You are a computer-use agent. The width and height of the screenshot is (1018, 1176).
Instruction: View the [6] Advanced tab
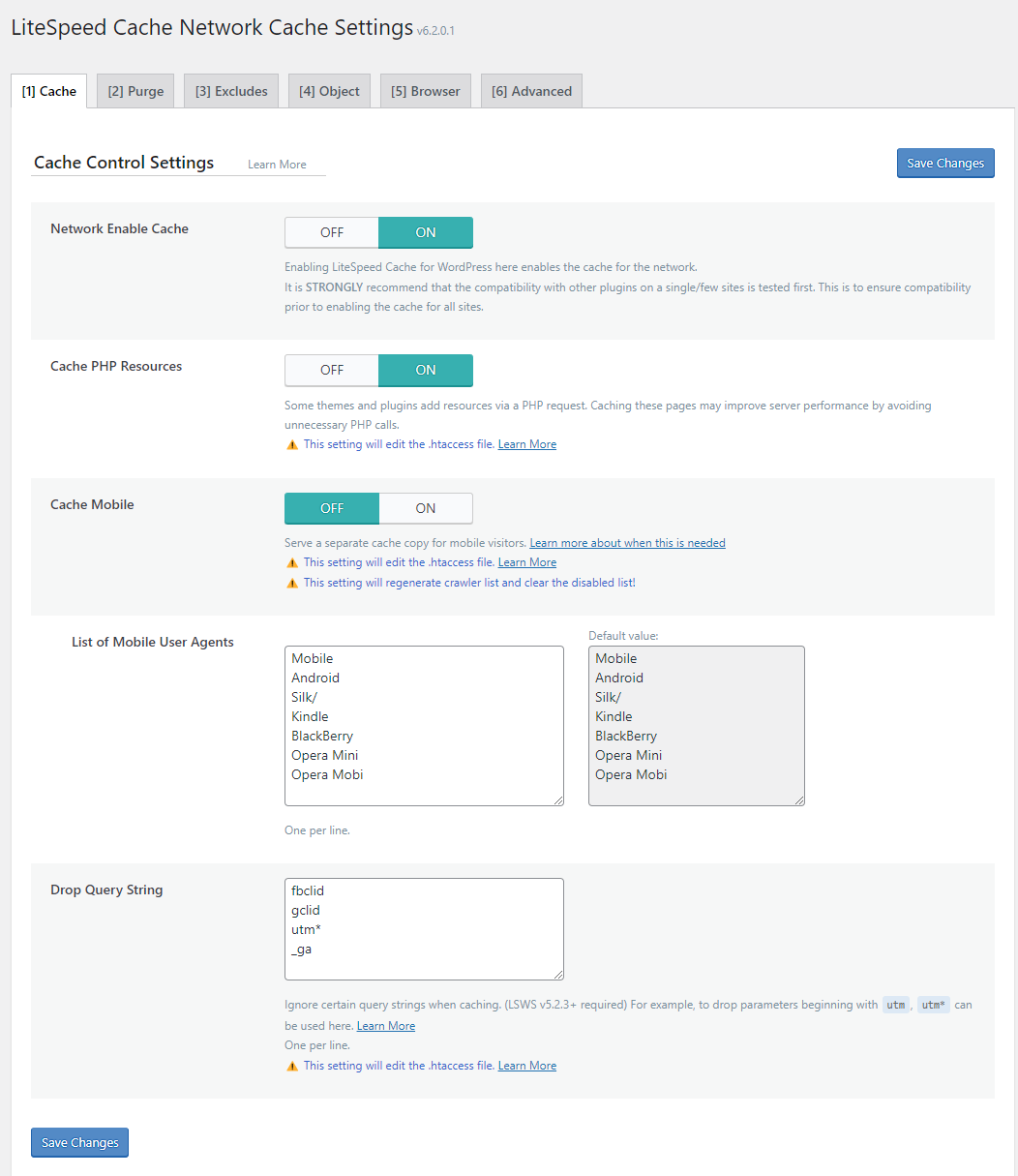click(531, 91)
